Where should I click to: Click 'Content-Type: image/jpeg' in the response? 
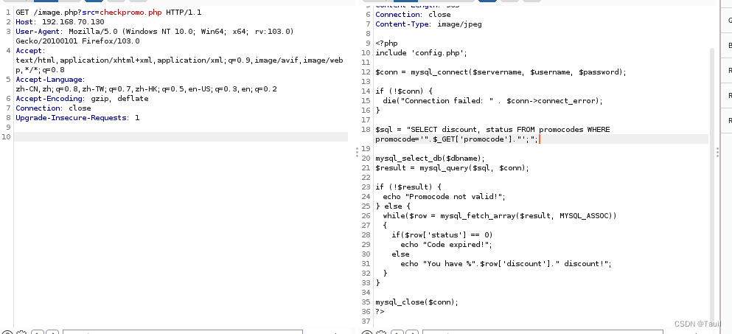pos(428,24)
